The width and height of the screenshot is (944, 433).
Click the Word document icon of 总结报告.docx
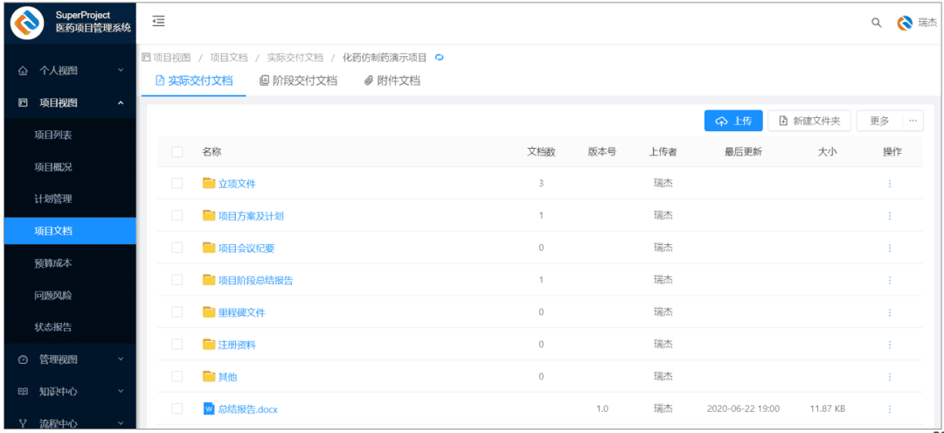click(209, 409)
